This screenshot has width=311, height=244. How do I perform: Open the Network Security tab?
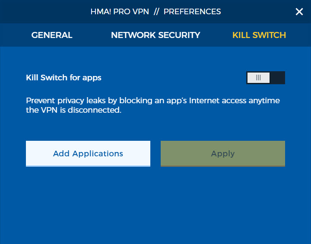click(x=155, y=35)
